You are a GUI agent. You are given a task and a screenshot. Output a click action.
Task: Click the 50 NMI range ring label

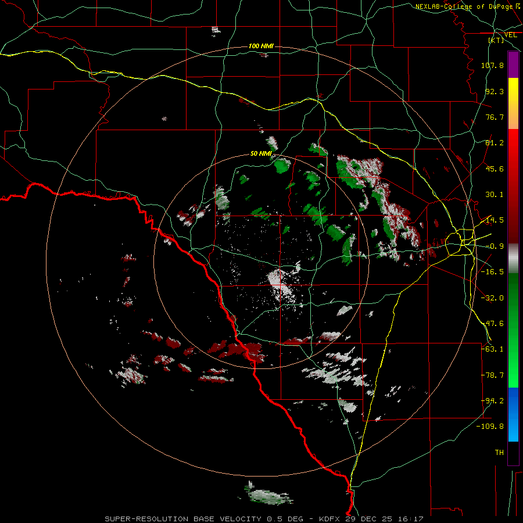[x=261, y=153]
